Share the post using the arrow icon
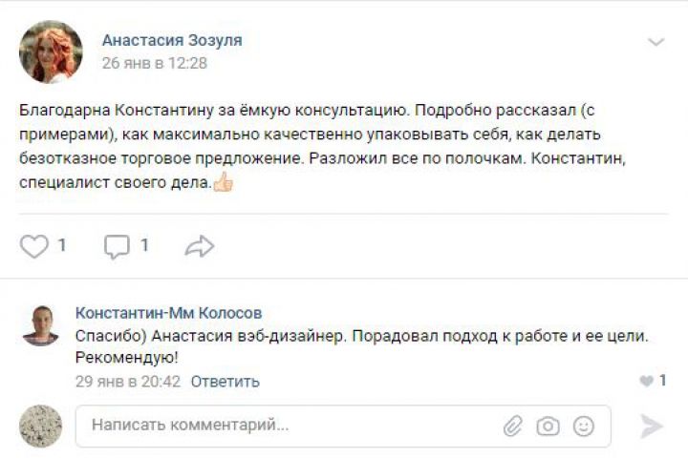The width and height of the screenshot is (688, 458). (199, 246)
